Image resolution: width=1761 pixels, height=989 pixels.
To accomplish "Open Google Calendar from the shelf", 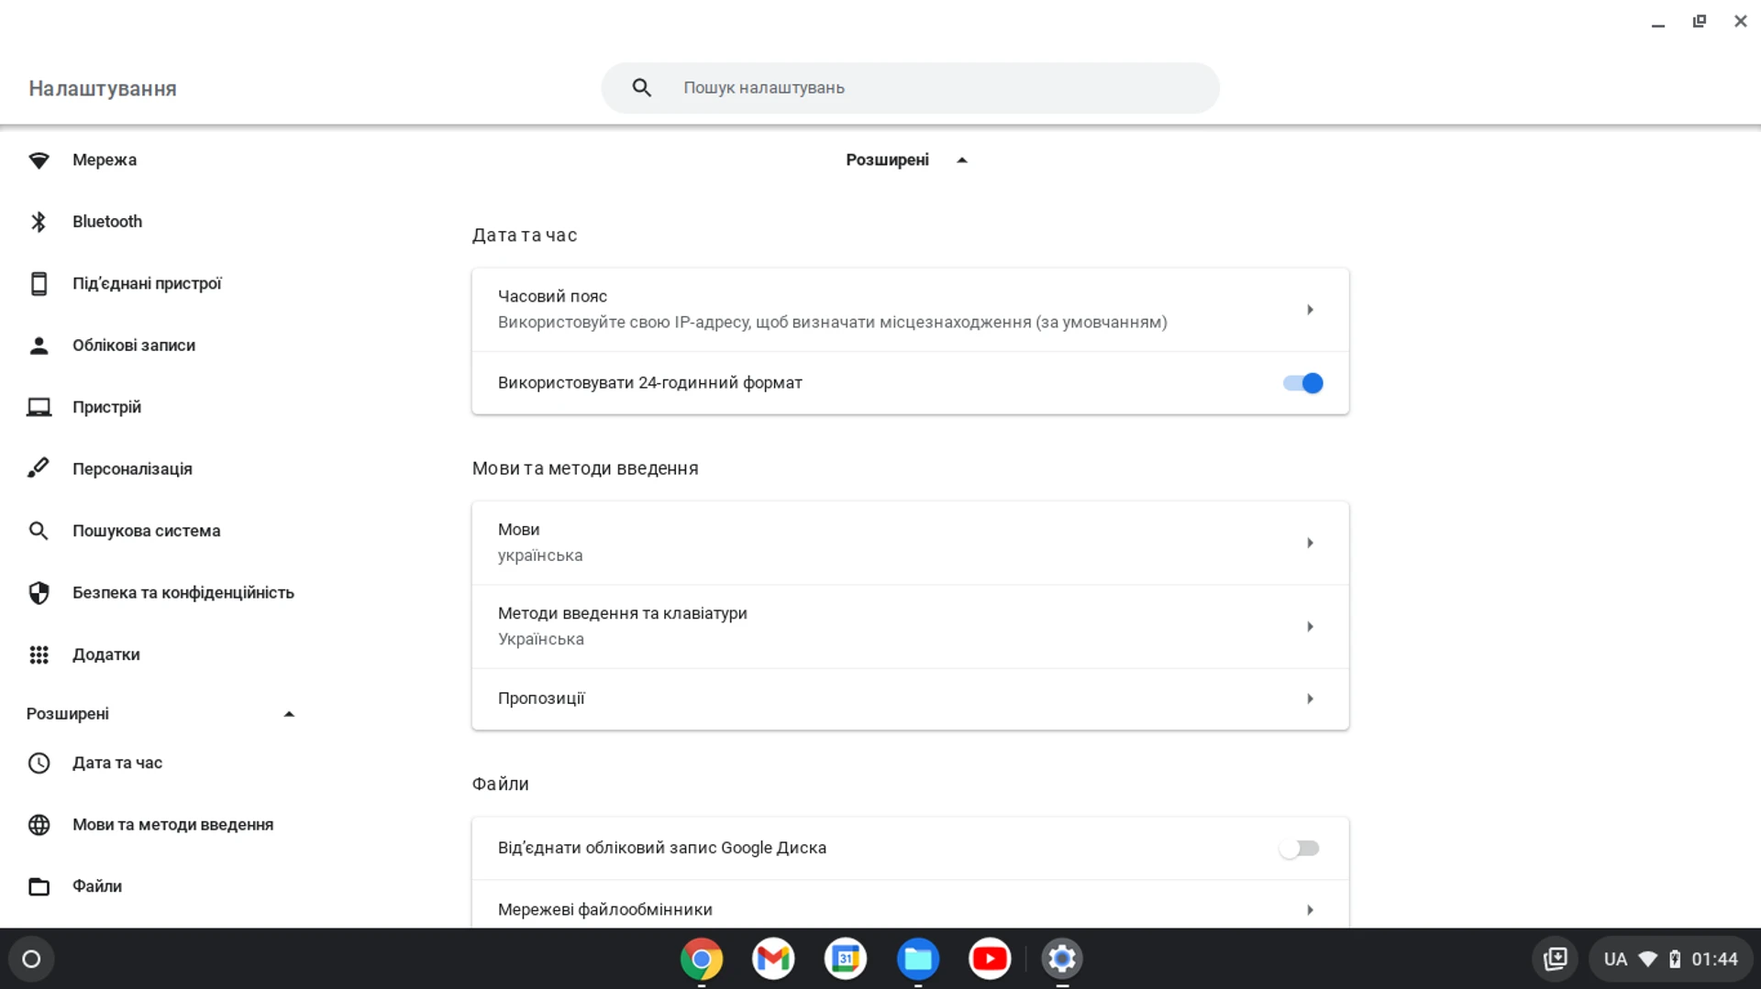I will [x=845, y=959].
